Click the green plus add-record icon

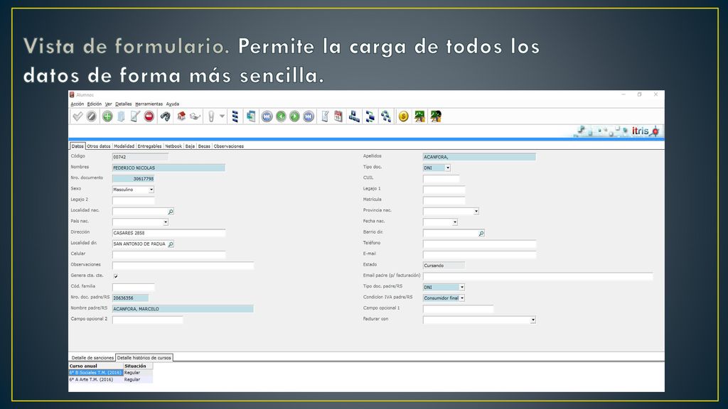(x=107, y=116)
